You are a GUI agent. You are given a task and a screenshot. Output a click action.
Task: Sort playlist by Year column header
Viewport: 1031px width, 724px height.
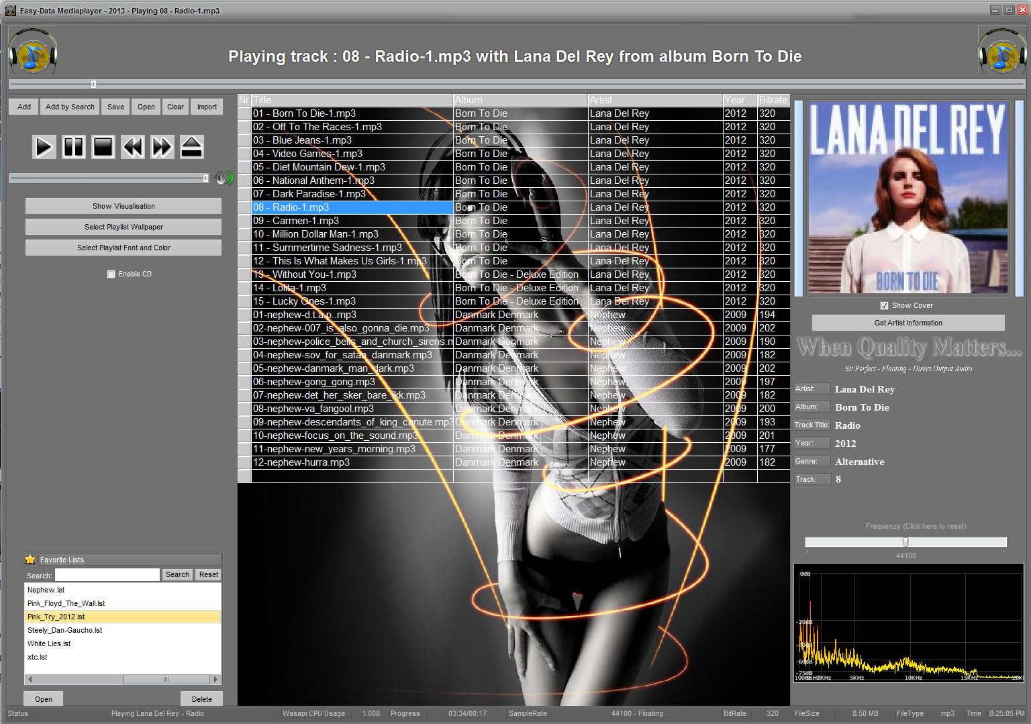point(740,100)
